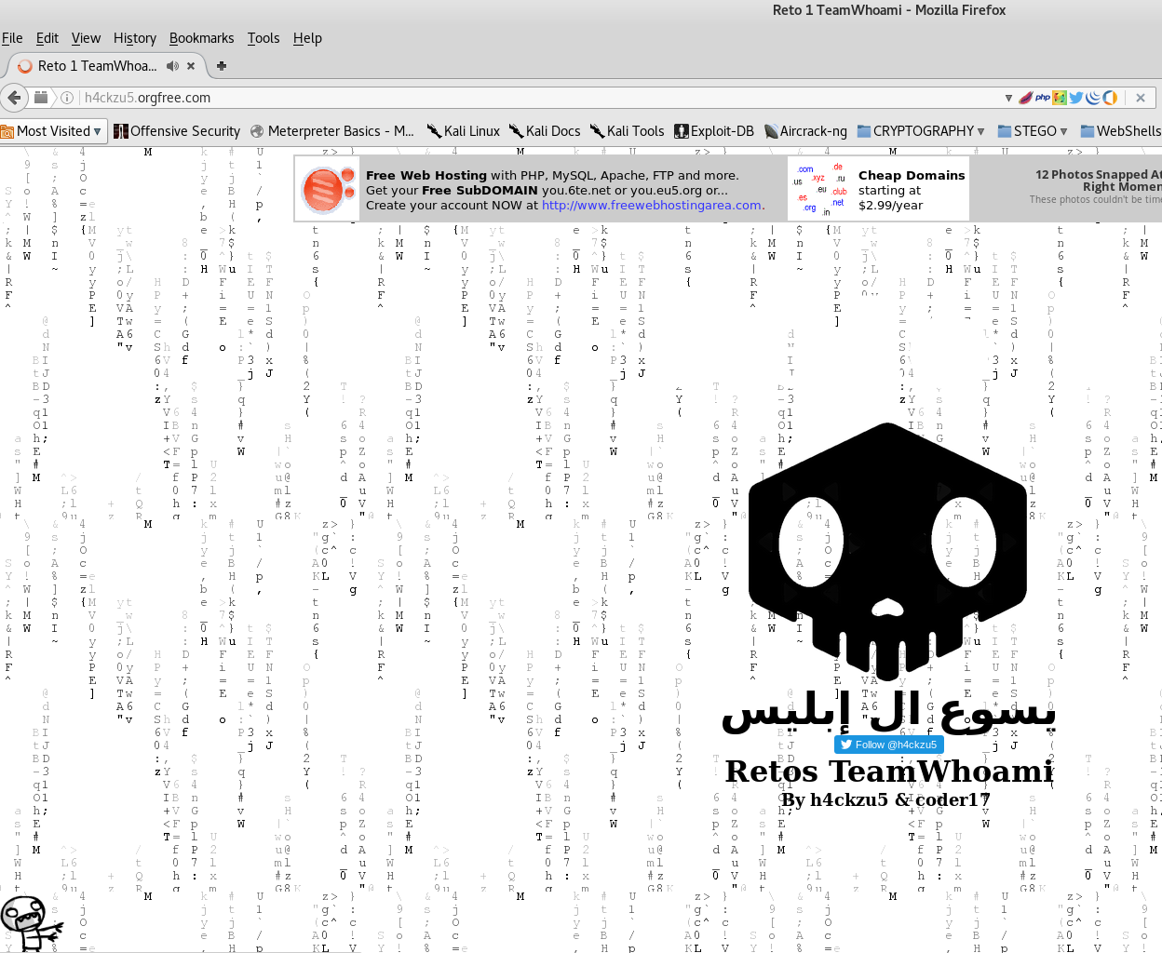The image size is (1162, 953).
Task: Open the Tools menu
Action: 263,38
